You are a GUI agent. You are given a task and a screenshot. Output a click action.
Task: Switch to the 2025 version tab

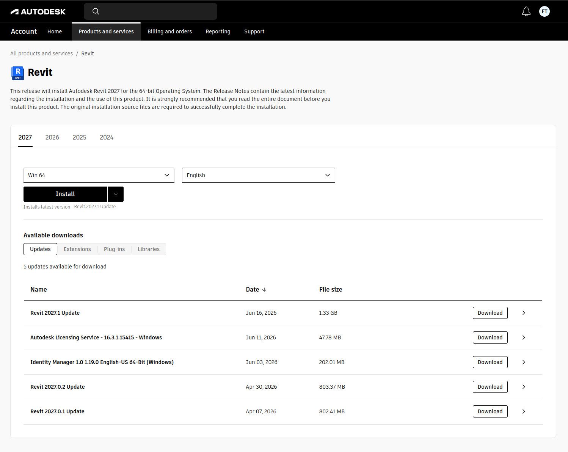[80, 137]
